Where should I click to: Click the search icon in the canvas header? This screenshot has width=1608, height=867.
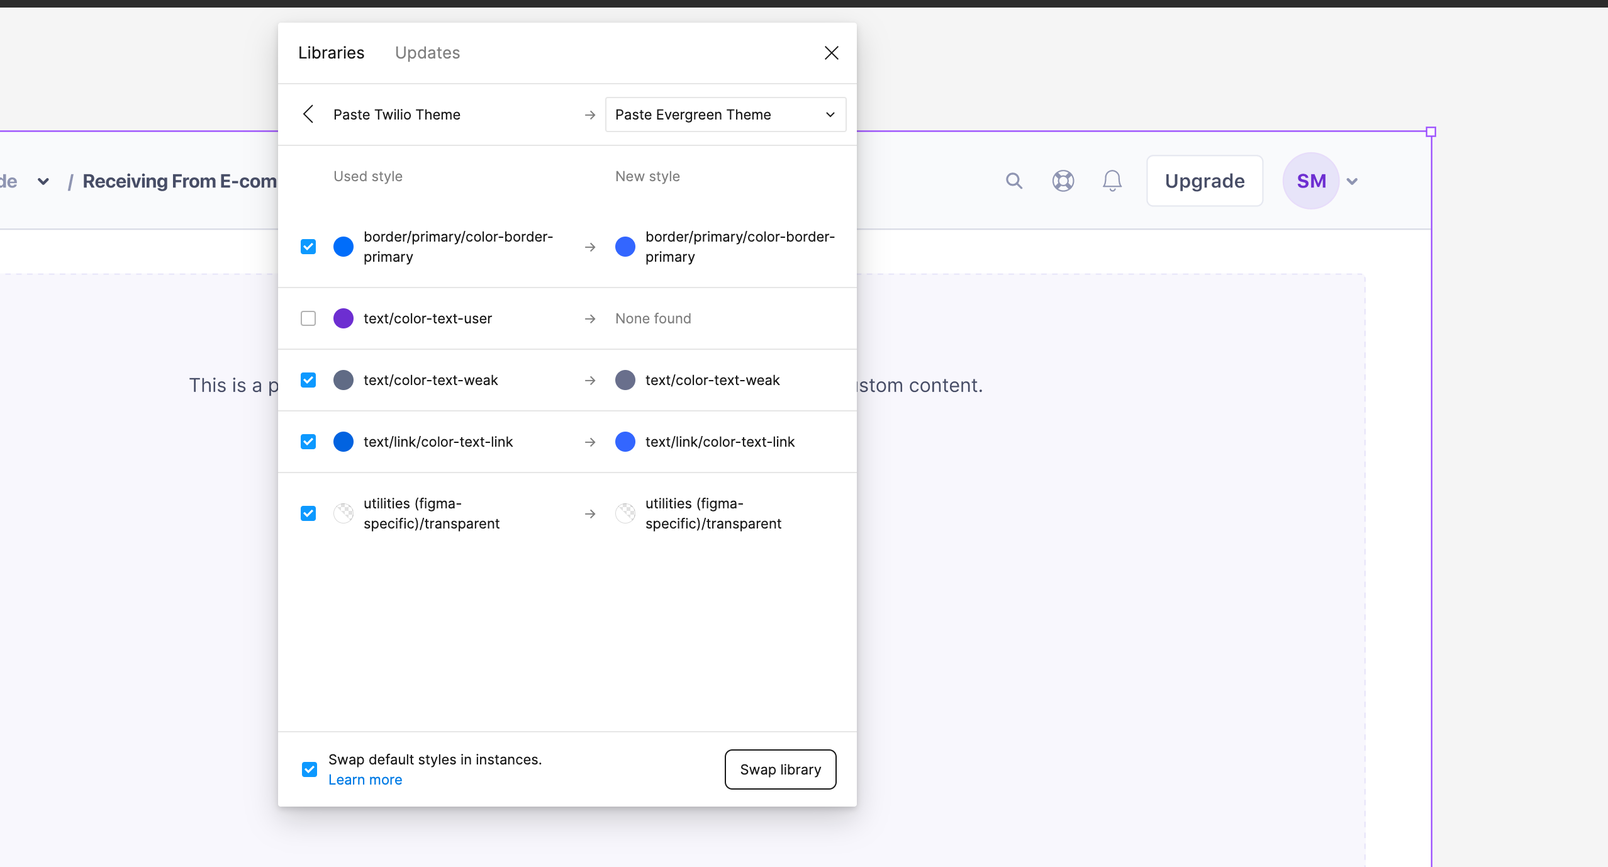[x=1014, y=181]
